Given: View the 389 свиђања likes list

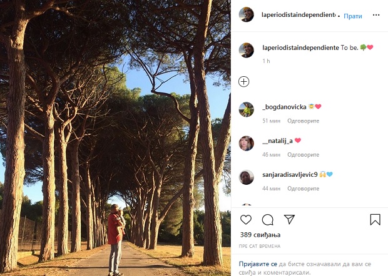Looking at the screenshot, I should click(260, 235).
